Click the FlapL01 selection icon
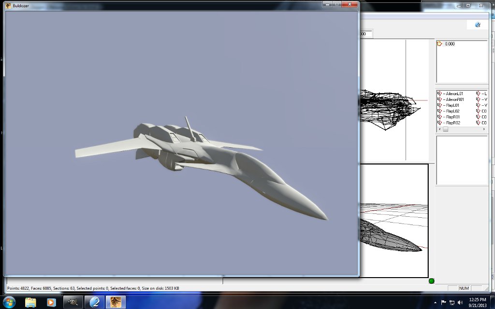The height and width of the screenshot is (309, 495). [x=439, y=105]
